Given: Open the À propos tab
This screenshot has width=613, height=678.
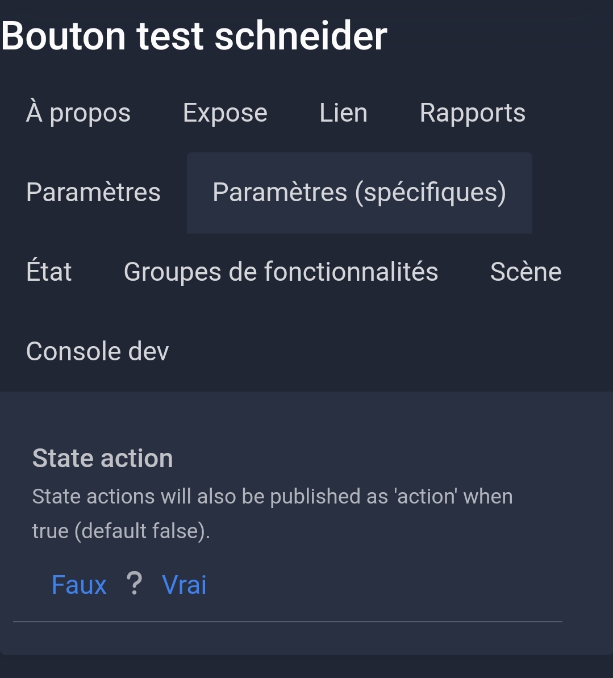Looking at the screenshot, I should 78,113.
